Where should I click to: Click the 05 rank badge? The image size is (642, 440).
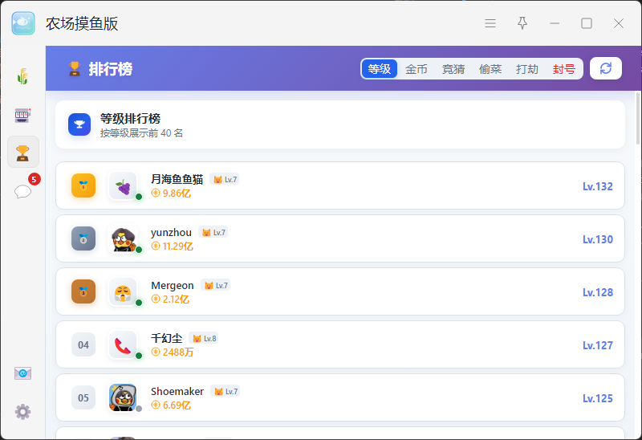coord(83,397)
